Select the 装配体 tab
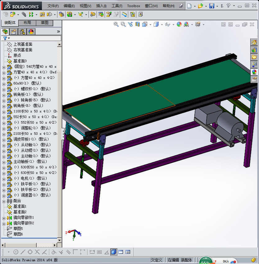This screenshot has height=264, width=259. pos(10,23)
